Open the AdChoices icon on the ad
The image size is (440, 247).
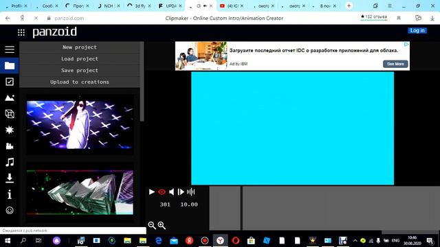pyautogui.click(x=406, y=44)
